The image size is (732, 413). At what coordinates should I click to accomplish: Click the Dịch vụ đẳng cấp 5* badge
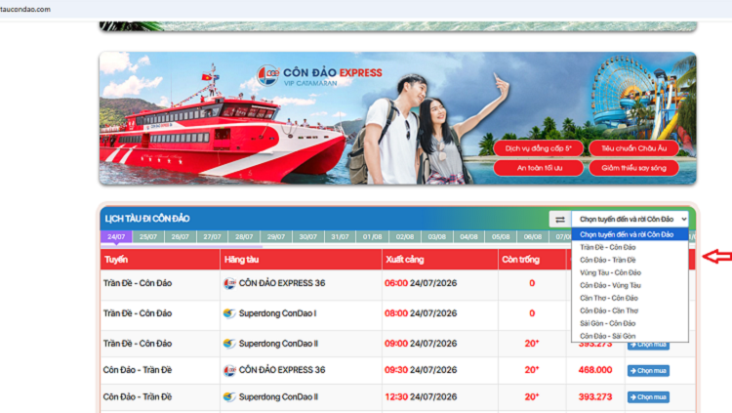tap(538, 148)
